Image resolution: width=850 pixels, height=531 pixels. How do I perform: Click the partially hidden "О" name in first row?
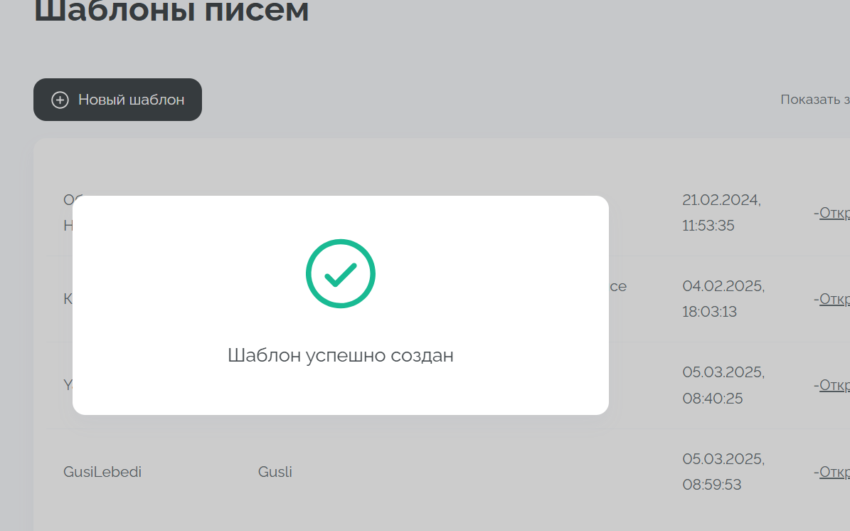point(68,200)
